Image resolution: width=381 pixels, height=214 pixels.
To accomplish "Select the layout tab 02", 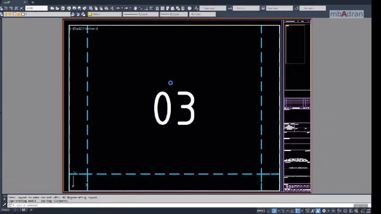I will (24, 210).
